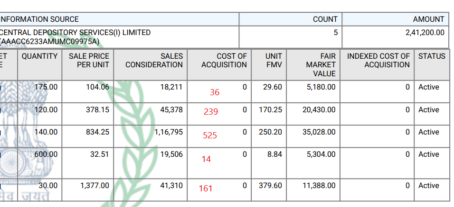Screen dimensions: 454x207
Task: Click the INFORMATION SOURCE header cell
Action: coord(39,19)
